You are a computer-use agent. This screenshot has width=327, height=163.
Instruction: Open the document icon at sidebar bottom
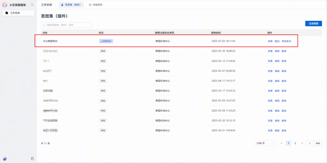(x=32, y=159)
